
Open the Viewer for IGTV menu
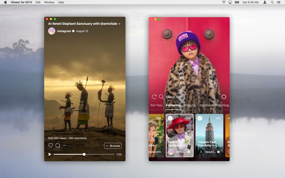[x=21, y=2]
